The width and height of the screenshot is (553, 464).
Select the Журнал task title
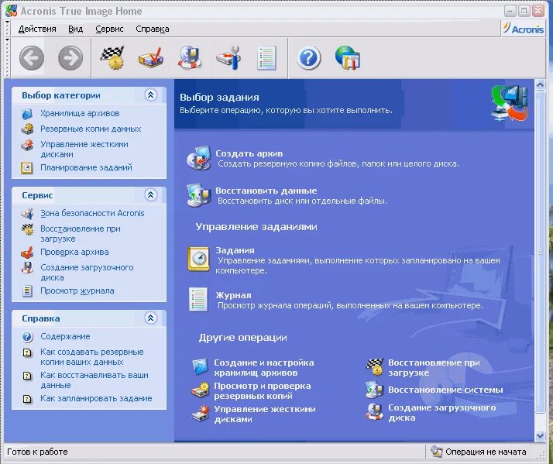233,295
